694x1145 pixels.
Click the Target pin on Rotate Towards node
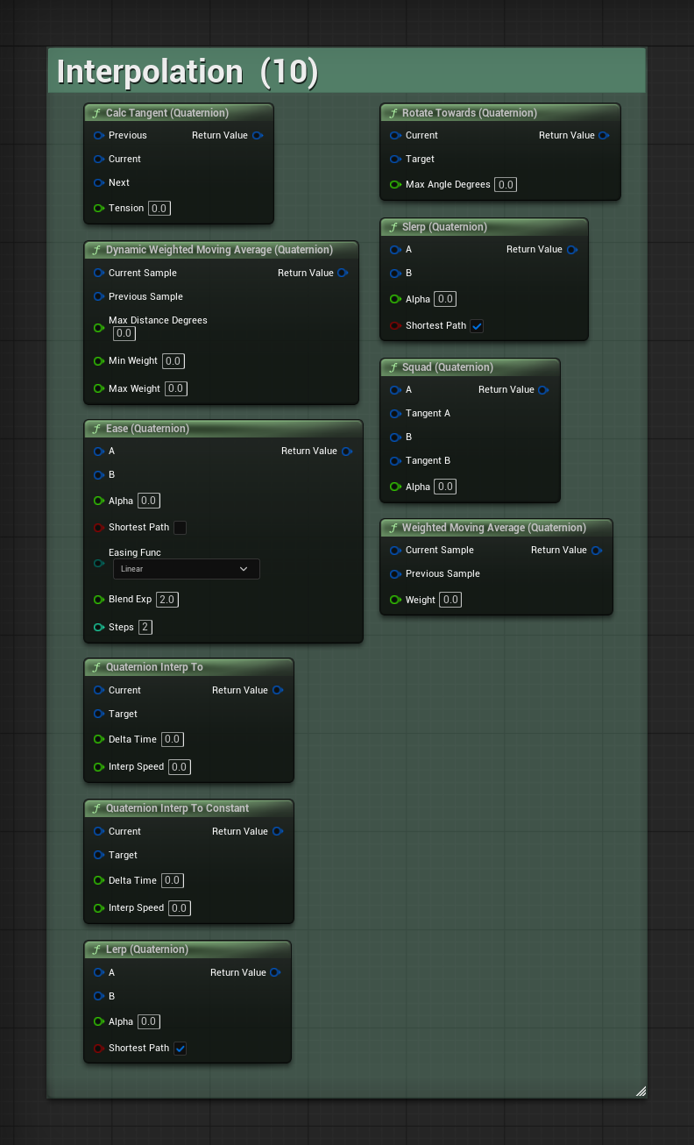(x=396, y=159)
